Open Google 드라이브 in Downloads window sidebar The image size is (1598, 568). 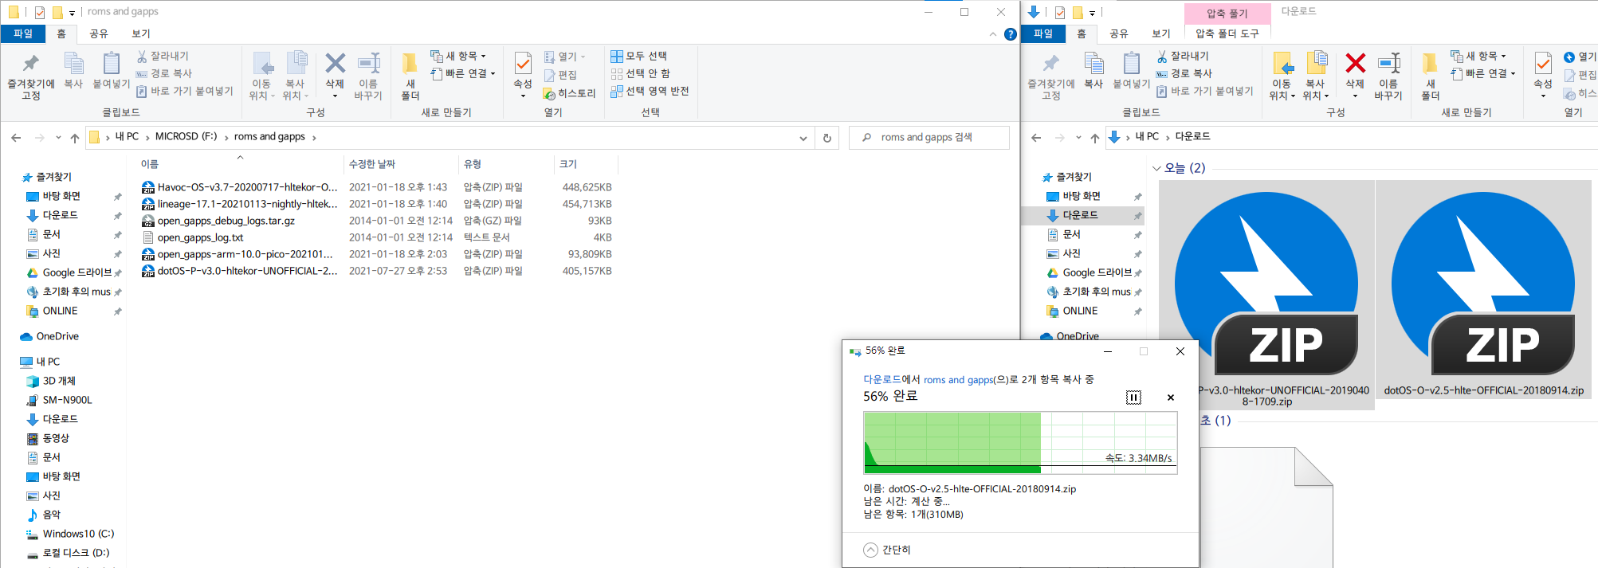pyautogui.click(x=1090, y=272)
